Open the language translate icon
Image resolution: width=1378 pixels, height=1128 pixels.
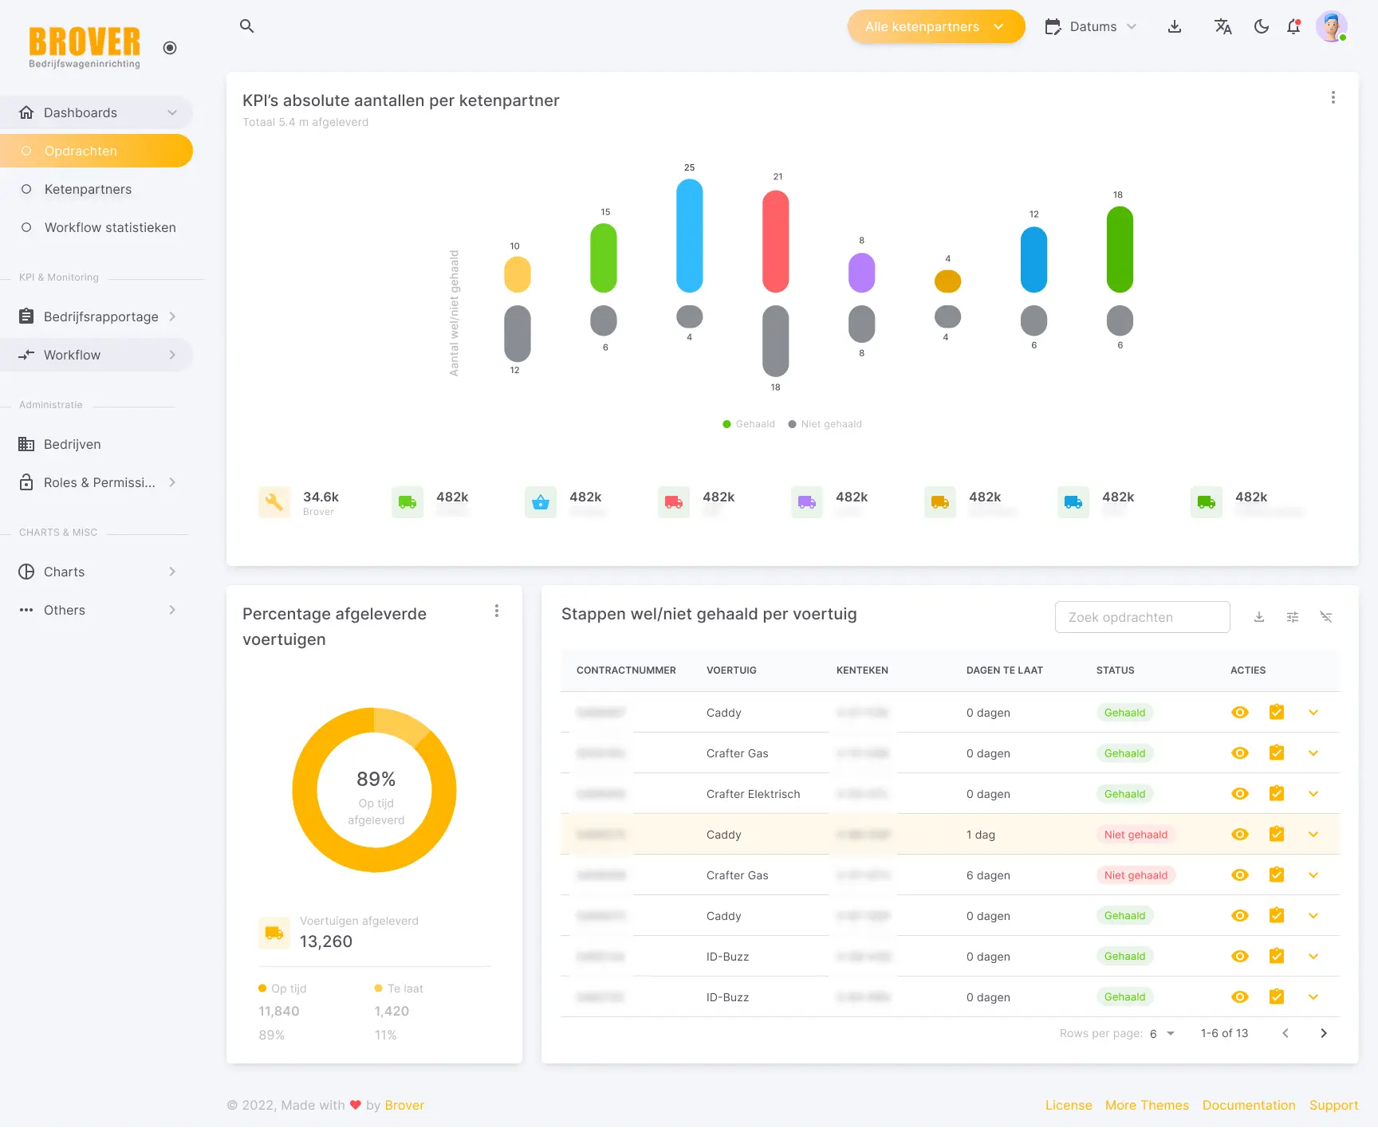[1222, 26]
